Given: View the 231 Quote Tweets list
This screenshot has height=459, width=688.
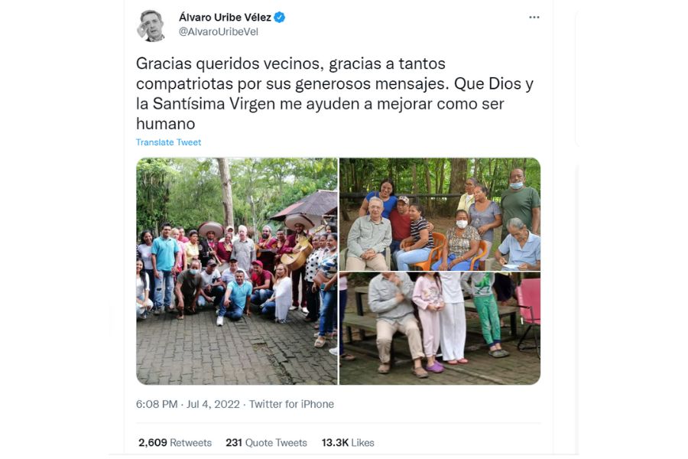Looking at the screenshot, I should tap(266, 443).
